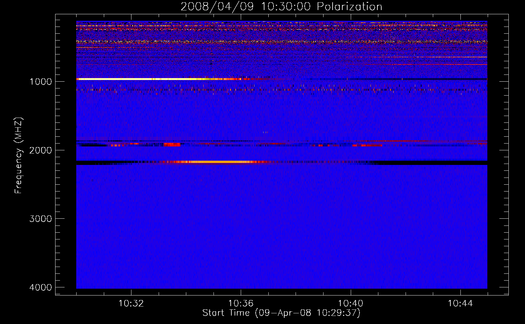This screenshot has height=324, width=525.
Task: Select the 1000 frequency tick label
Action: pyautogui.click(x=41, y=82)
